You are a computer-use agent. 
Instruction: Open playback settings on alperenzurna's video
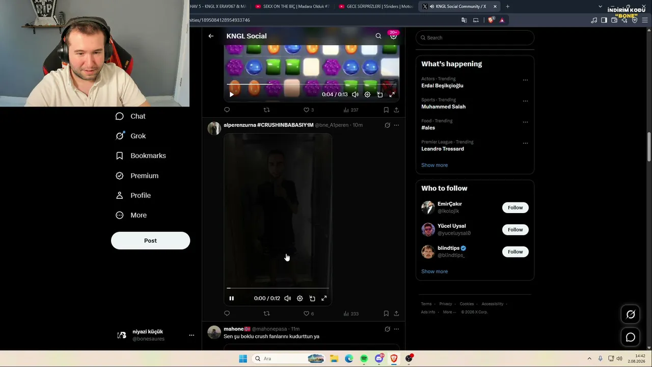[x=300, y=298]
